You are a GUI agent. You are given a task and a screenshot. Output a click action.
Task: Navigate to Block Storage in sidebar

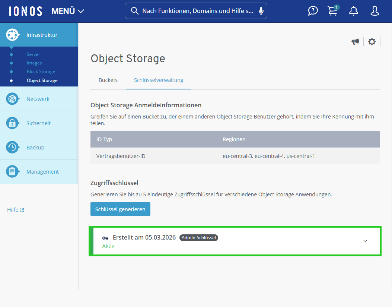pos(41,71)
